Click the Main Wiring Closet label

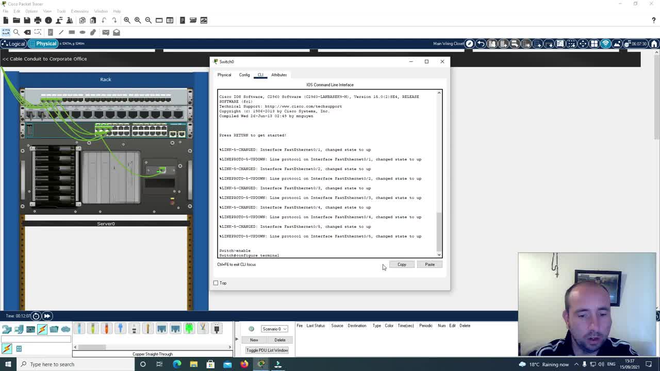pyautogui.click(x=448, y=44)
